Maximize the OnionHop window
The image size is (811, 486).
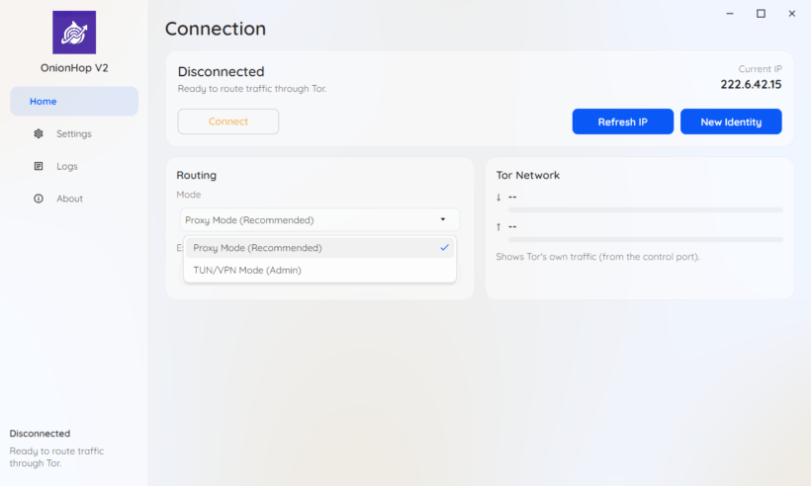click(x=761, y=14)
